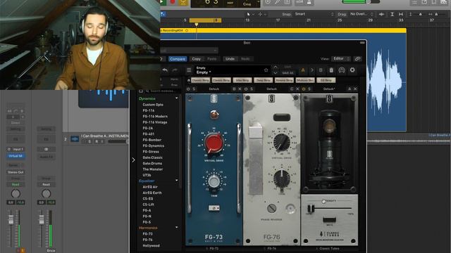This screenshot has height=253, width=451.
Task: Toggle power on the Classic Tubes module
Action: 304,89
